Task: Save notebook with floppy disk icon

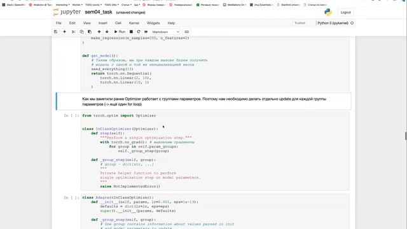Action: pyautogui.click(x=55, y=32)
